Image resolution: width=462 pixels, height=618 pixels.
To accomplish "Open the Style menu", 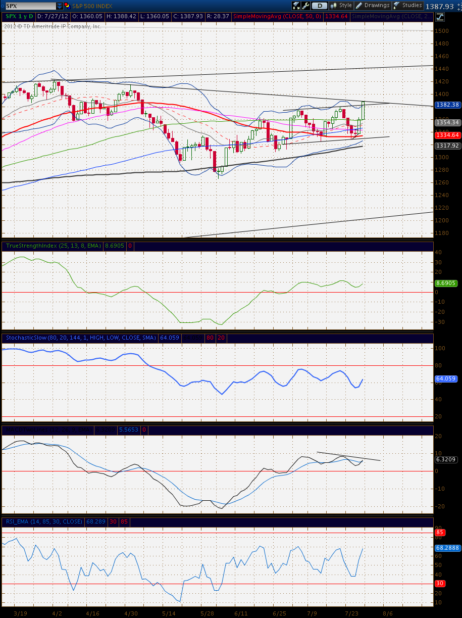I will click(341, 6).
